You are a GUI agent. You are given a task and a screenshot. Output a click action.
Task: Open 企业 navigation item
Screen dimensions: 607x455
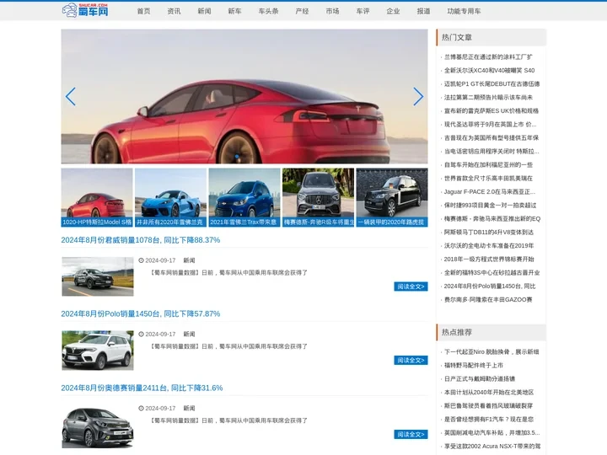point(393,11)
